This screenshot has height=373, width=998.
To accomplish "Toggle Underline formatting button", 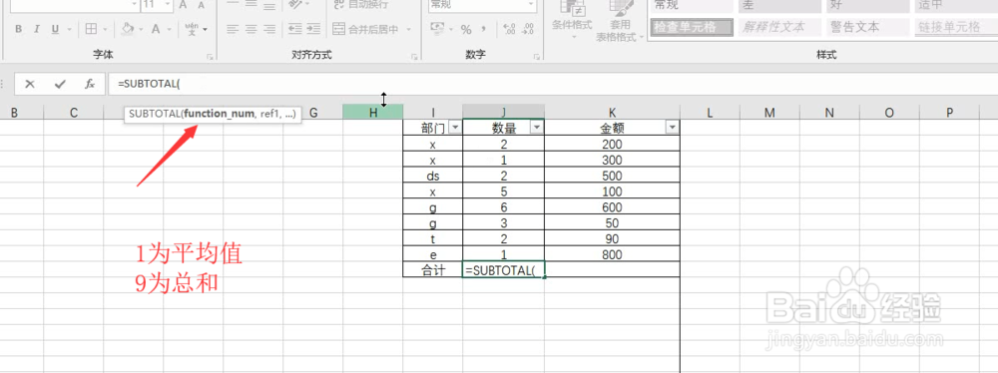I will 54,29.
